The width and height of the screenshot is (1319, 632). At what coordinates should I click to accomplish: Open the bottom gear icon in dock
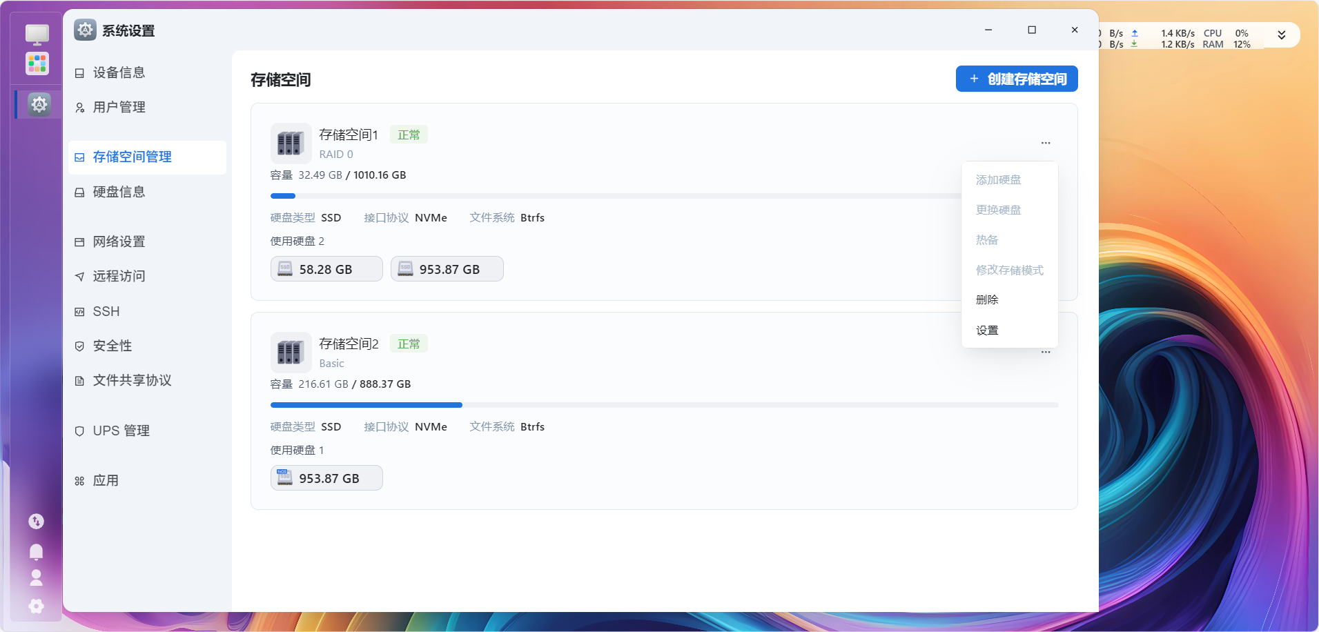(x=37, y=606)
